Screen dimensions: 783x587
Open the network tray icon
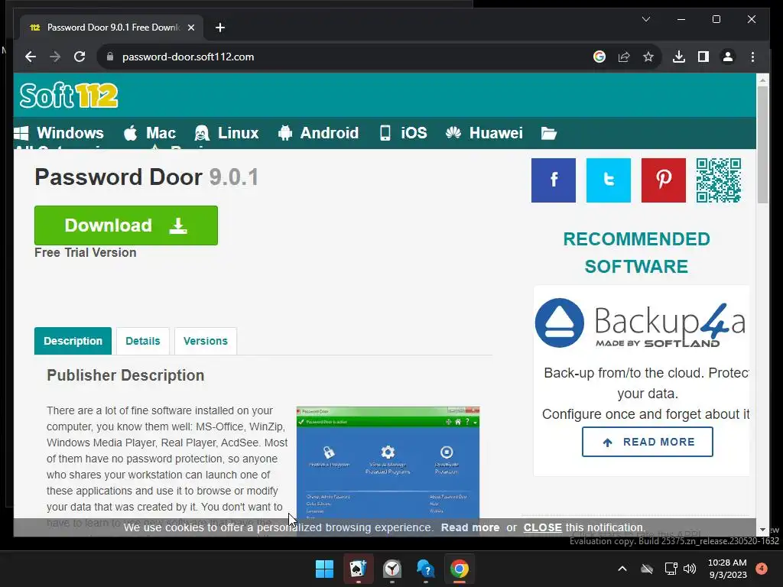click(x=671, y=569)
